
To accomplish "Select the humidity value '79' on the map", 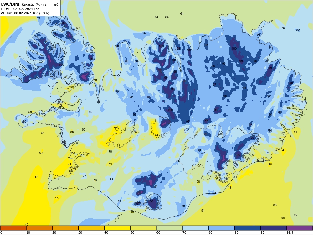I will pyautogui.click(x=75, y=96).
